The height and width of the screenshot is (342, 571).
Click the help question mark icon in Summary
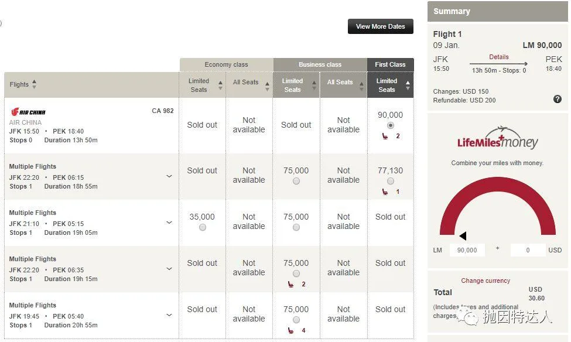(x=557, y=99)
